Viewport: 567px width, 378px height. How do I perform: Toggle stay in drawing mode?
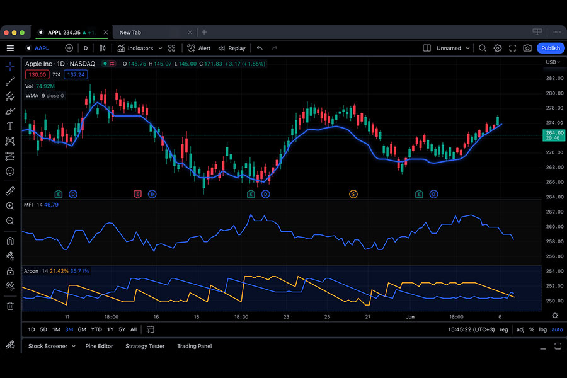(10, 256)
